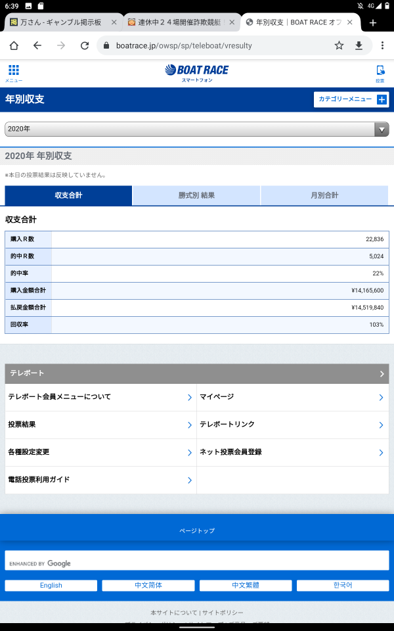Open a new tab with plus icon
394x631 pixels.
coord(373,22)
